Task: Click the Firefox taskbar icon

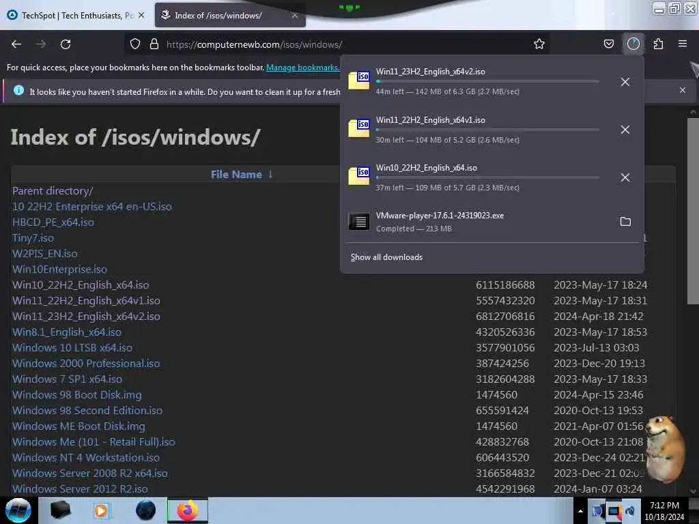Action: pos(188,510)
